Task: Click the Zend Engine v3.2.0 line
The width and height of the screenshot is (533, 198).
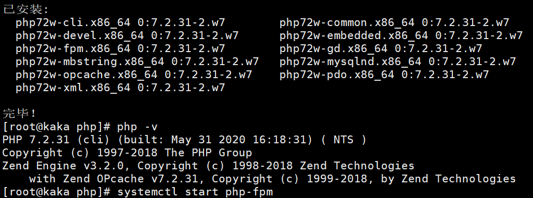Action: click(208, 166)
